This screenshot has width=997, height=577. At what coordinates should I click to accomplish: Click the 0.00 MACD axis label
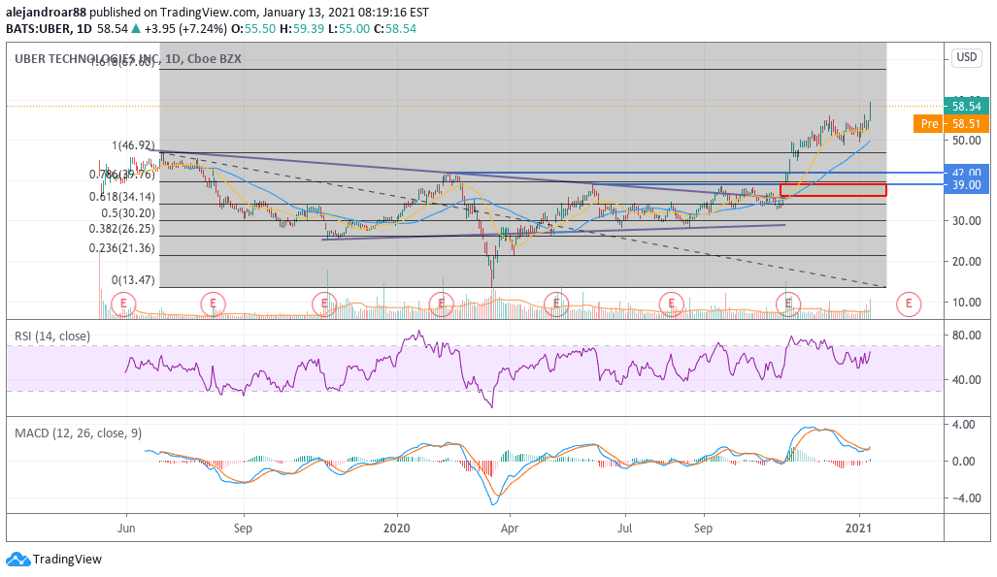click(x=965, y=462)
